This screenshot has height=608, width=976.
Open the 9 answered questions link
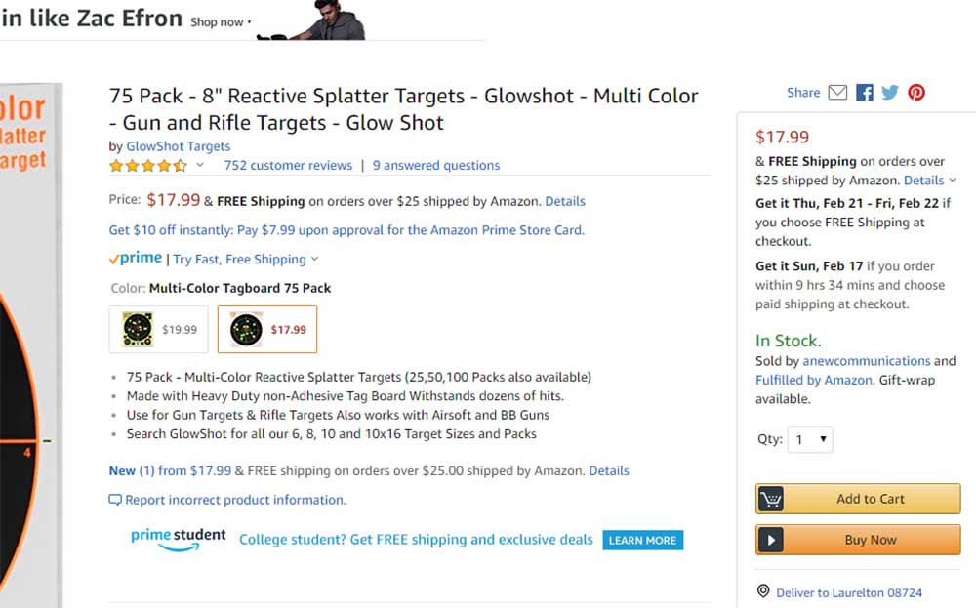(436, 166)
